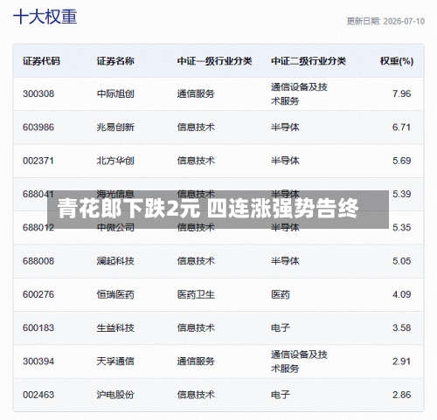The width and height of the screenshot is (437, 420).
Task: Click the weight value 7.96
Action: [x=401, y=93]
